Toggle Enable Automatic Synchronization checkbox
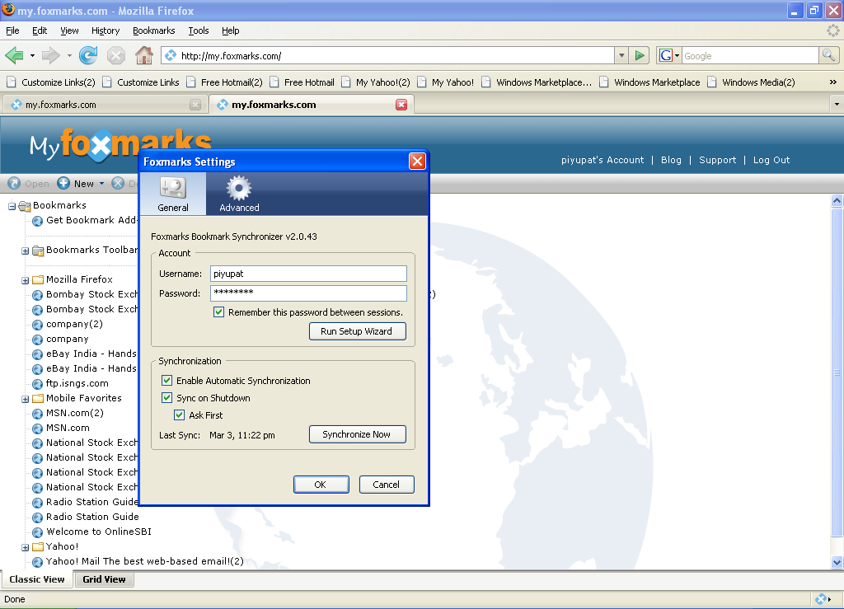Viewport: 844px width, 609px height. (x=166, y=381)
